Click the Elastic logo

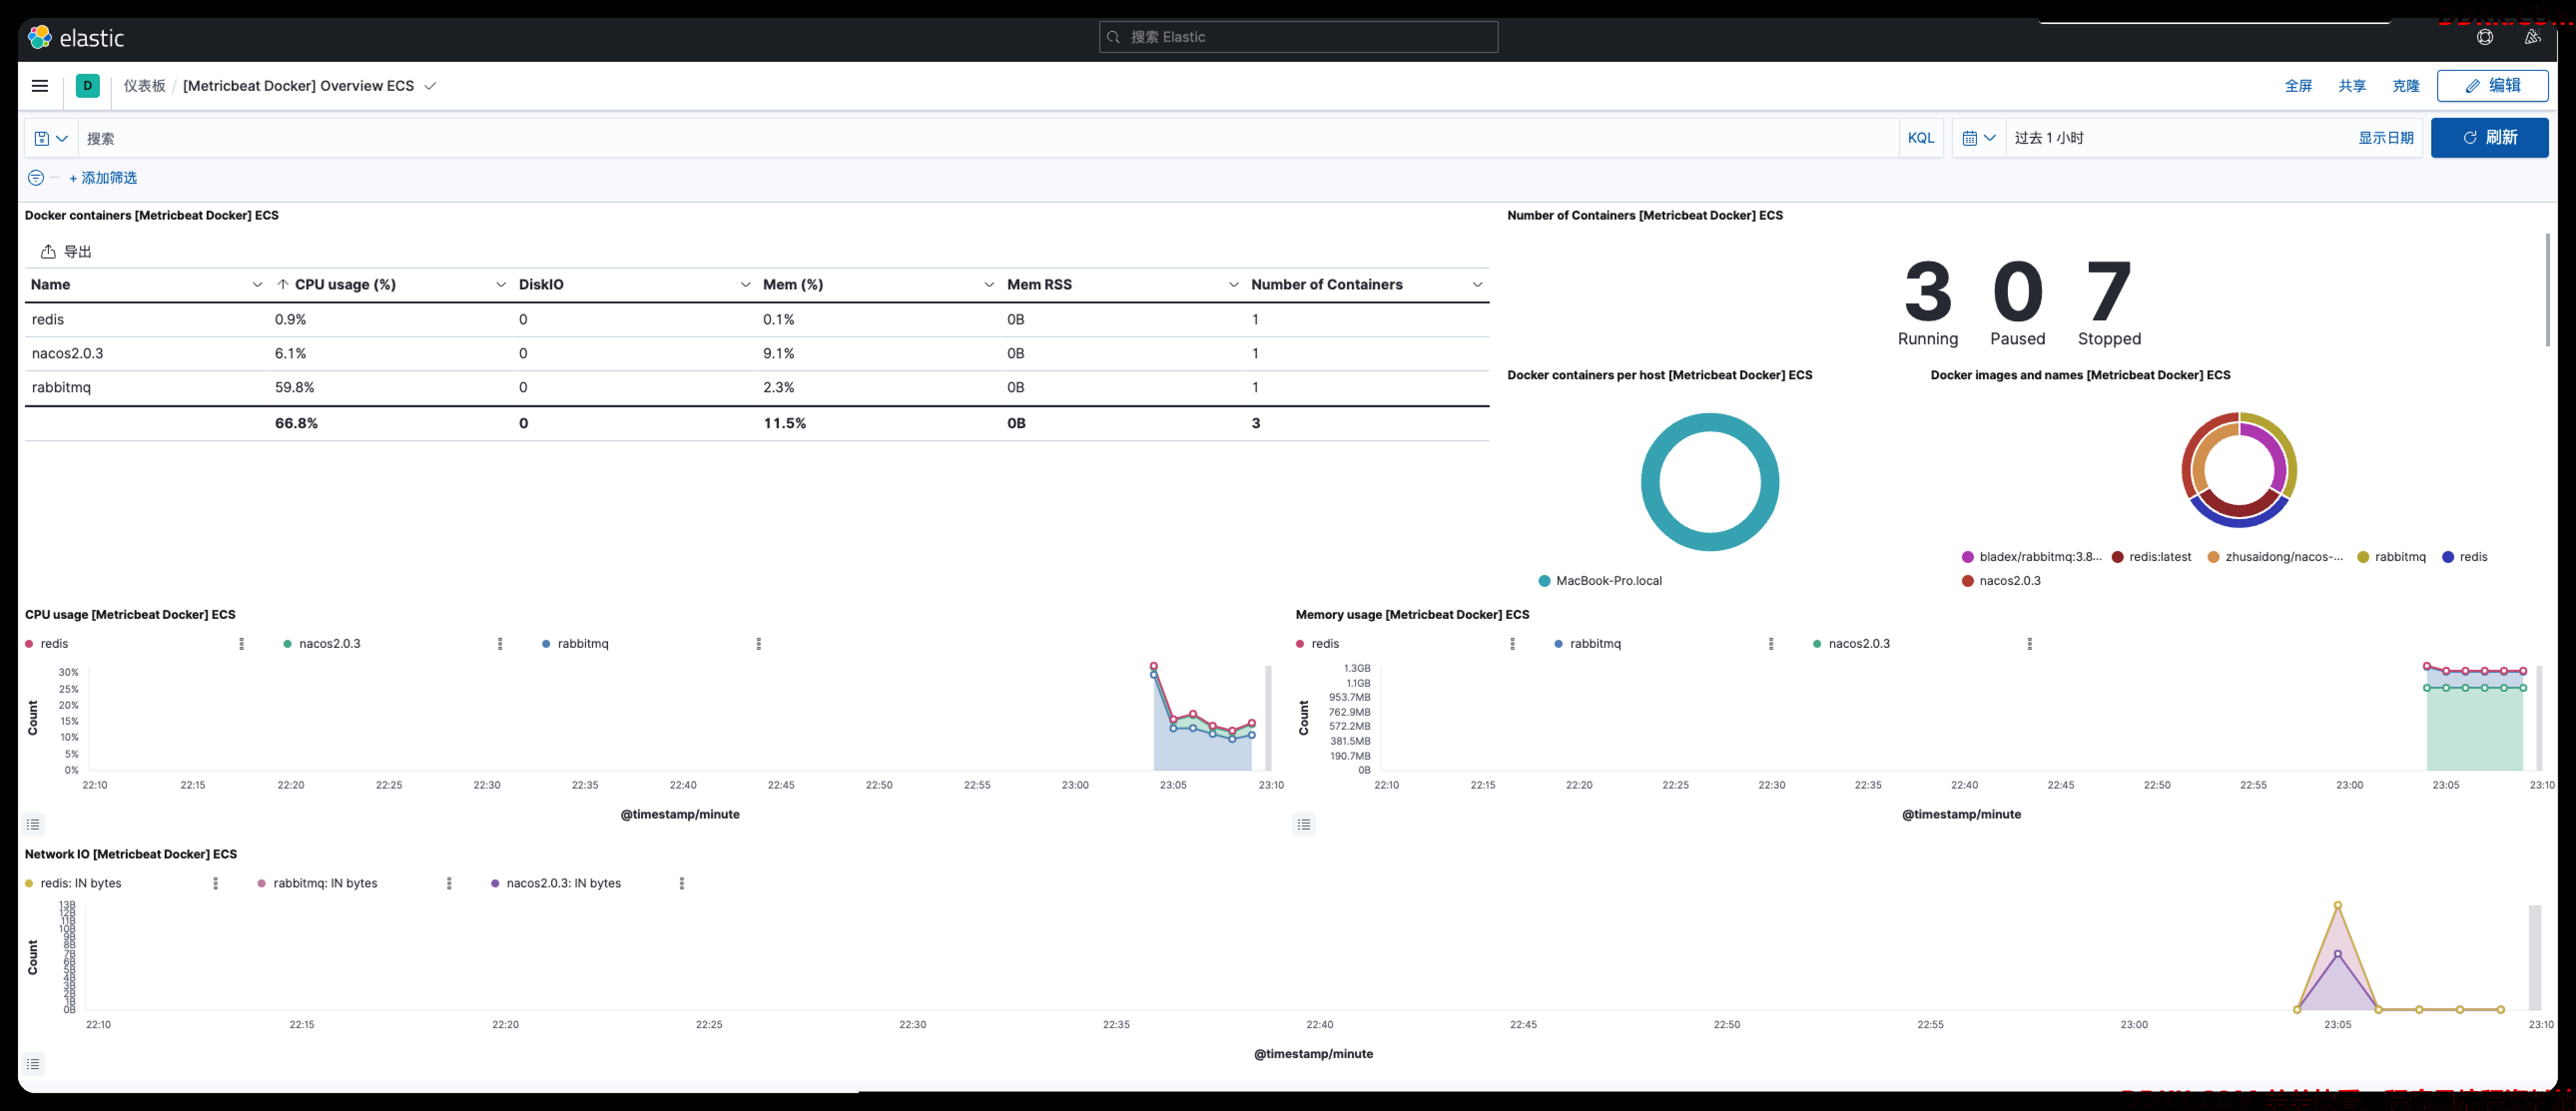click(76, 38)
